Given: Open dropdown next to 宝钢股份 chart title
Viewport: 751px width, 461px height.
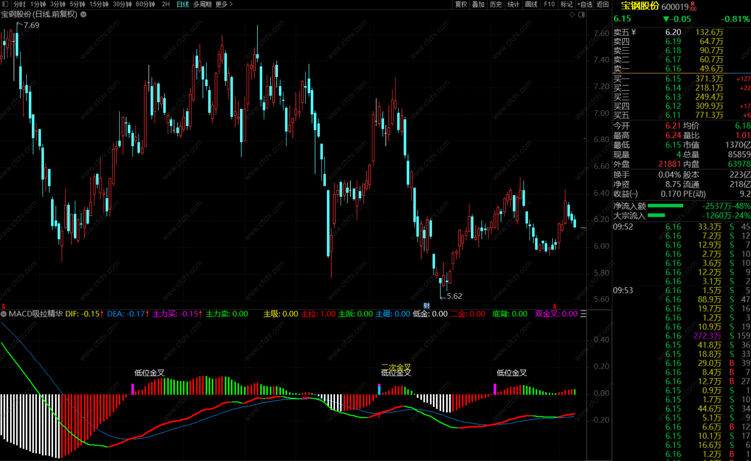Looking at the screenshot, I should pos(84,14).
